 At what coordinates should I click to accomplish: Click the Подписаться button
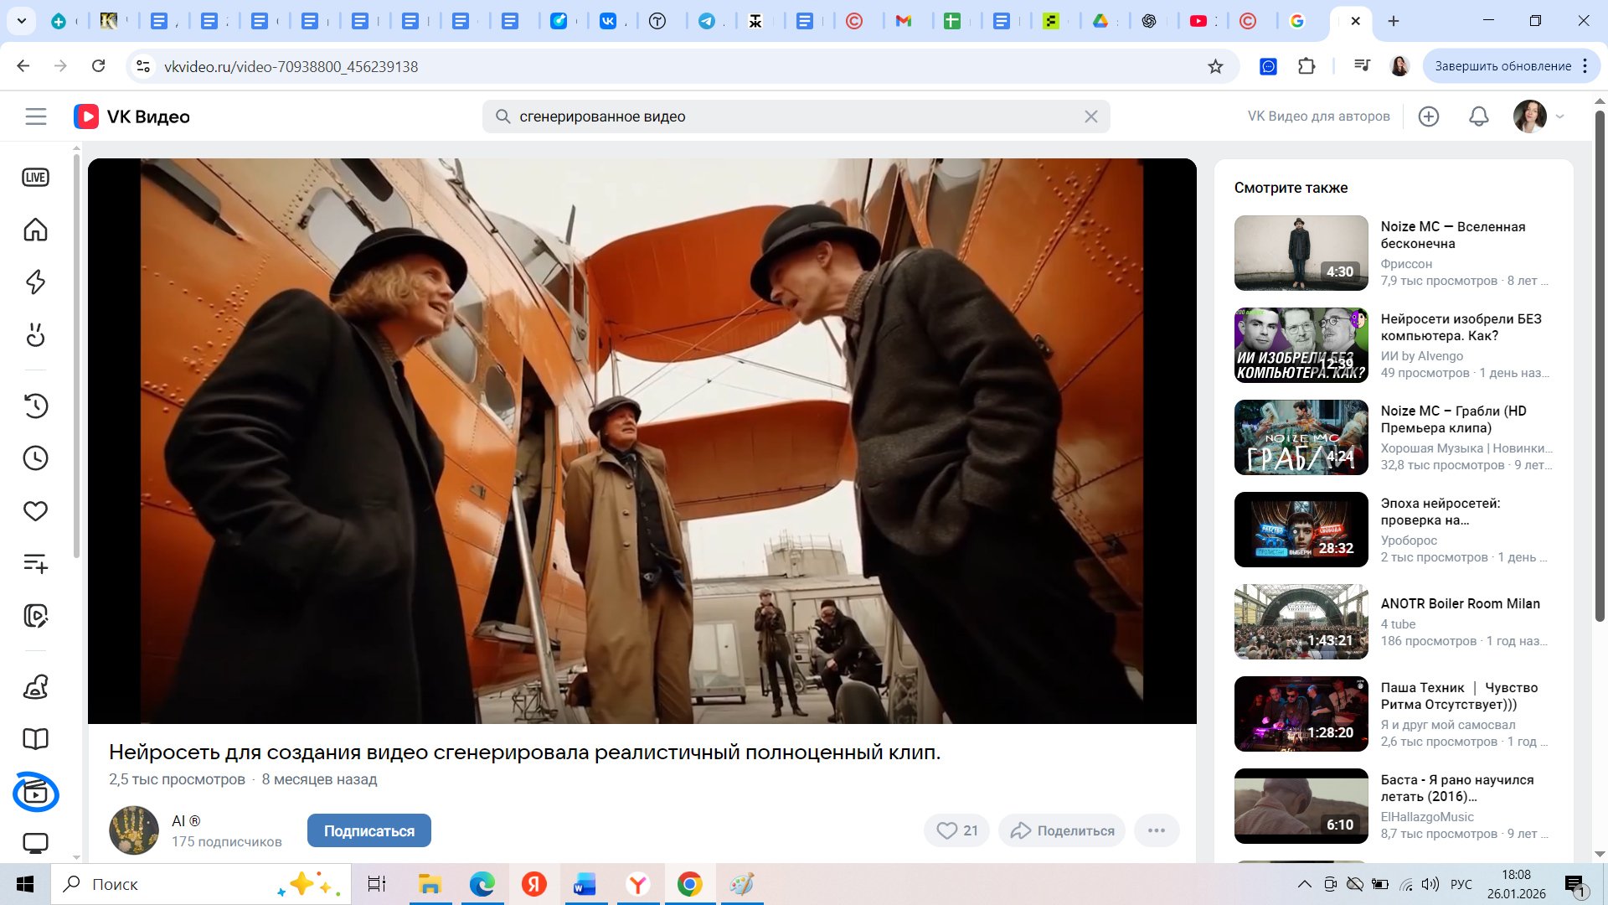[368, 830]
